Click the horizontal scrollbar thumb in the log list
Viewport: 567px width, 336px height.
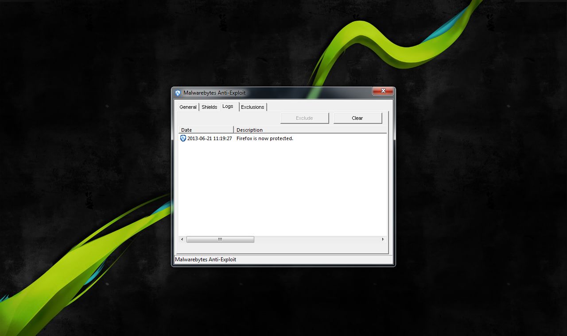220,239
